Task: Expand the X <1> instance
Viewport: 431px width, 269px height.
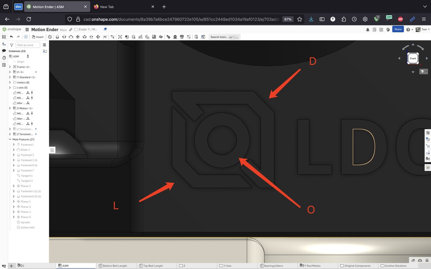Action: tap(10, 72)
